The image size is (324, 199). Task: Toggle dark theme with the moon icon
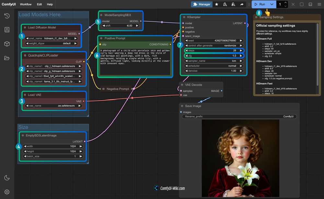(x=7, y=178)
